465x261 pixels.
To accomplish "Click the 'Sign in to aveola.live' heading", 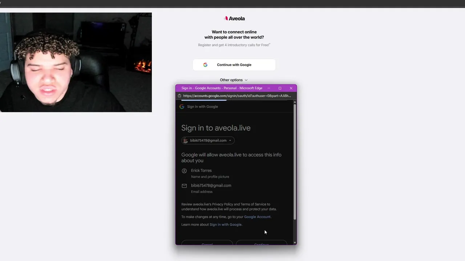I will (216, 128).
